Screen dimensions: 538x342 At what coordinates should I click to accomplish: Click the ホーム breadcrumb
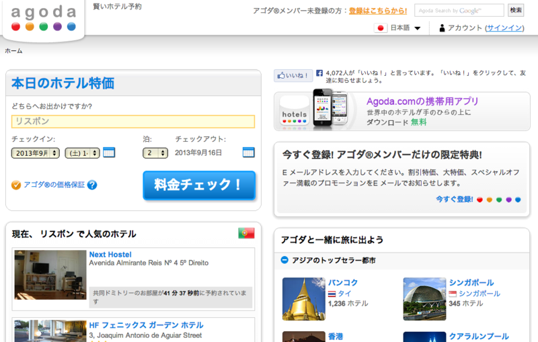(13, 50)
